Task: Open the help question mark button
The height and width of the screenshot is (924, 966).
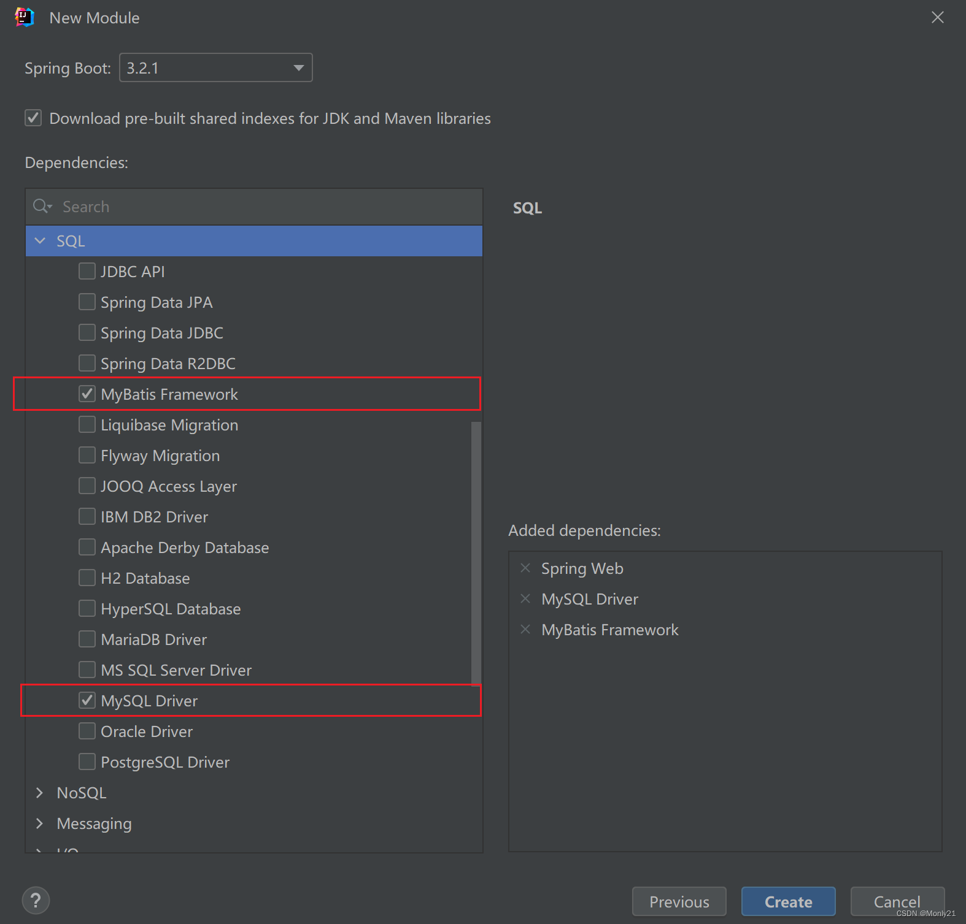Action: coord(36,901)
